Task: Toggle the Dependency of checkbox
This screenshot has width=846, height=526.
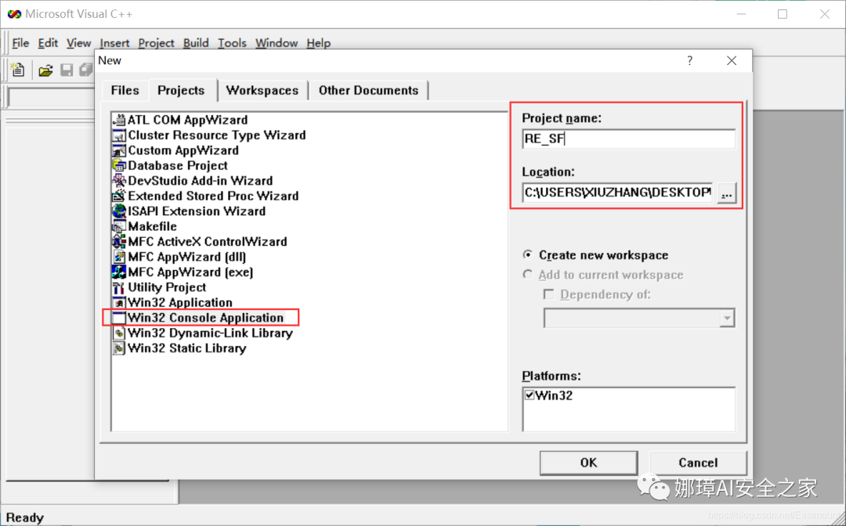Action: pos(548,294)
